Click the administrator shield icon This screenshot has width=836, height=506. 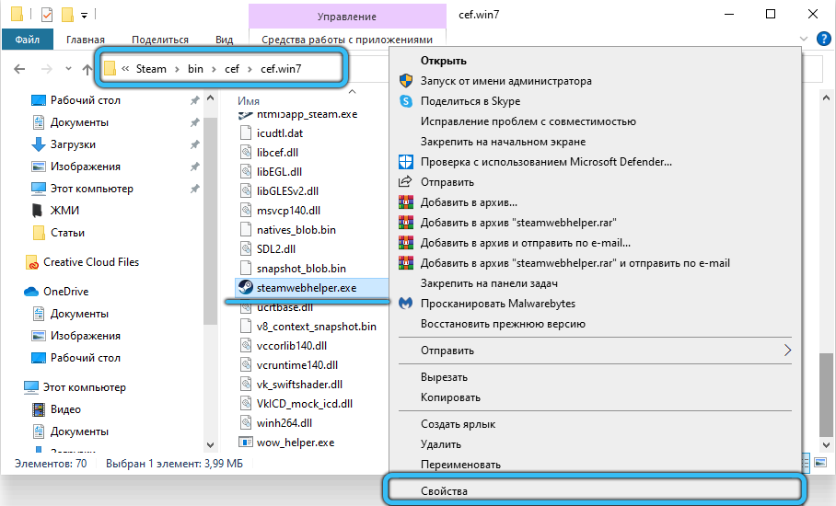405,81
